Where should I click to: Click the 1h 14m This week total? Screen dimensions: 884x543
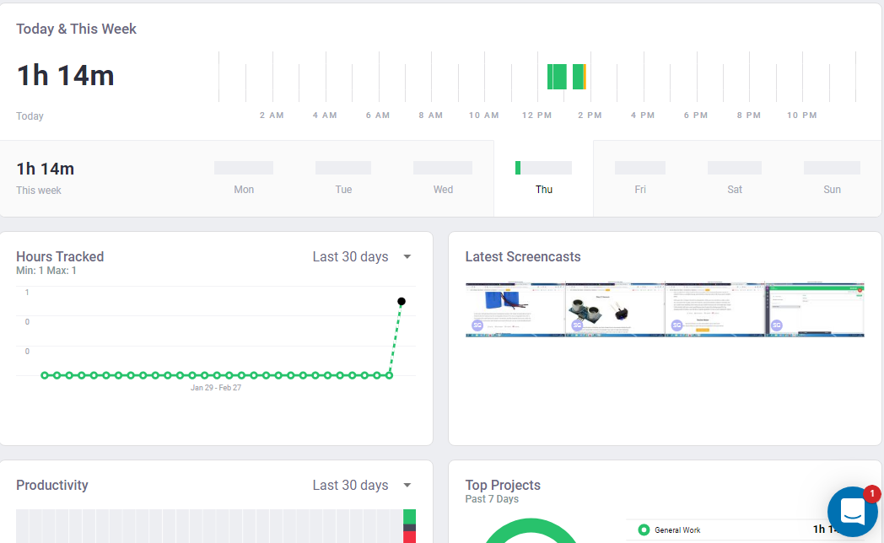[x=45, y=169]
